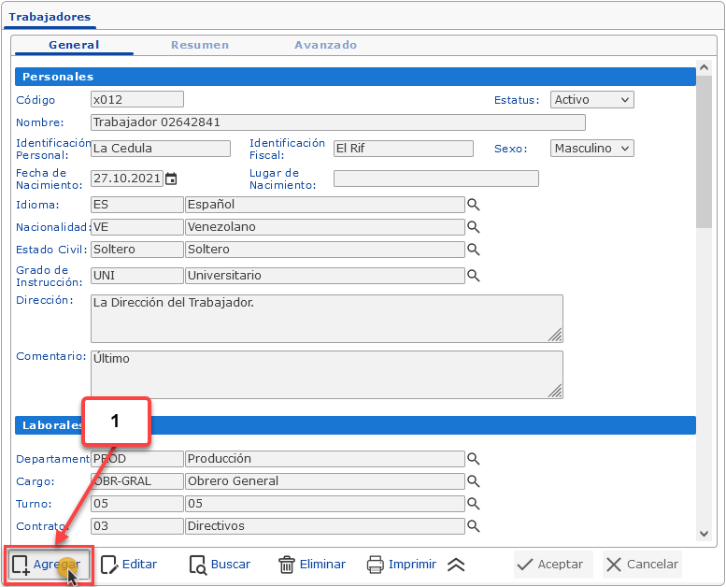726x587 pixels.
Task: Open the Avanzado tab
Action: click(325, 45)
